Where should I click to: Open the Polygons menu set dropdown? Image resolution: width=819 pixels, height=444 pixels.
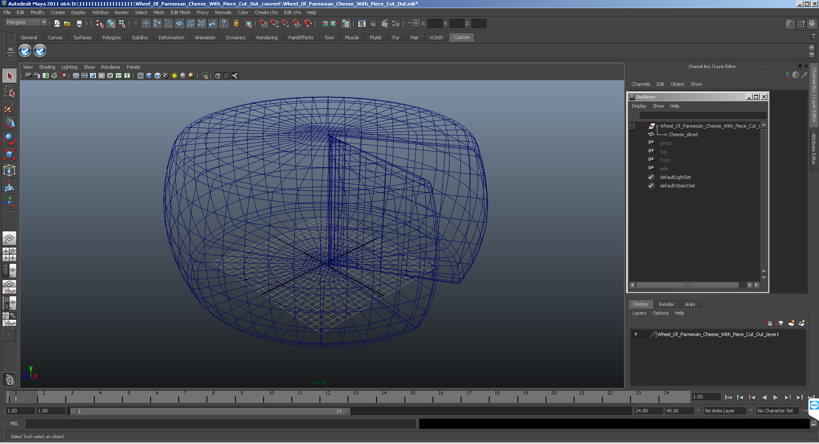(x=26, y=22)
